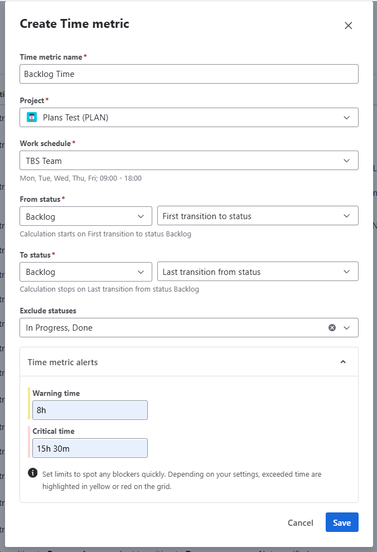Open the From status Backlog dropdown
Image resolution: width=377 pixels, height=552 pixels.
coord(86,216)
